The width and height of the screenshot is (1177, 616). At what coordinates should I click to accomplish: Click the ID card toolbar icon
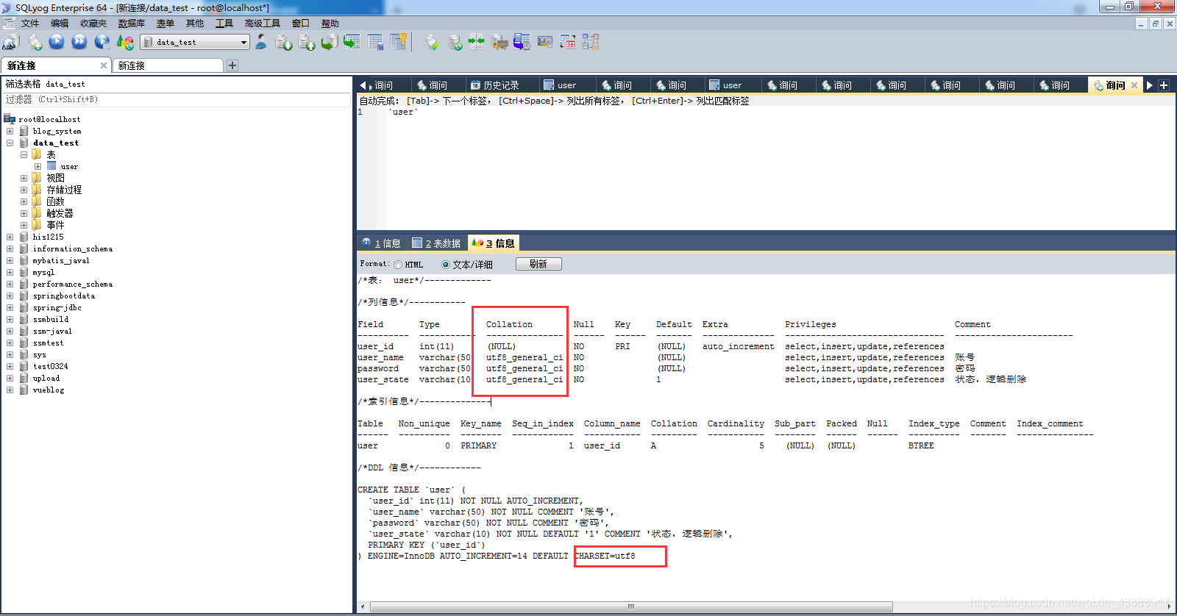[545, 42]
